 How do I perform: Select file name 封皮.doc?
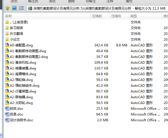tap(17, 109)
